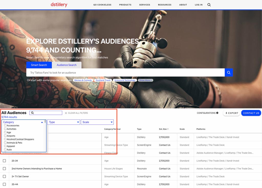Click the dstillery logo
262x188 pixels.
59,5
